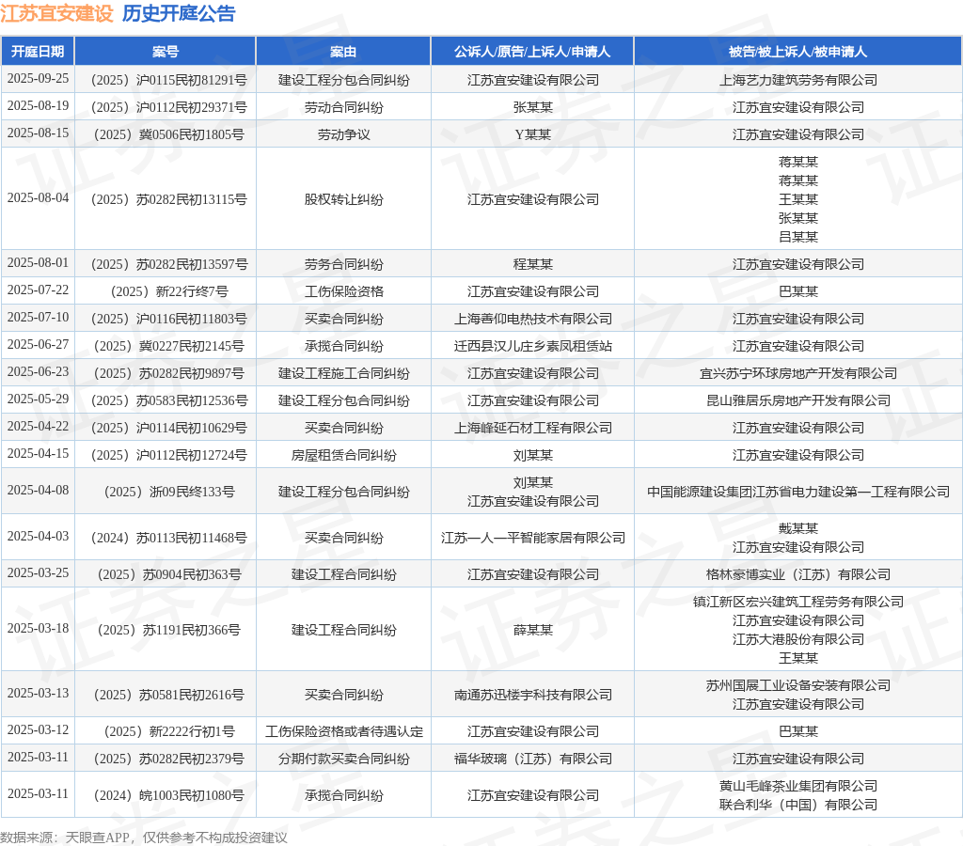Select date cell 2025-09-25
963x846 pixels.
point(38,79)
